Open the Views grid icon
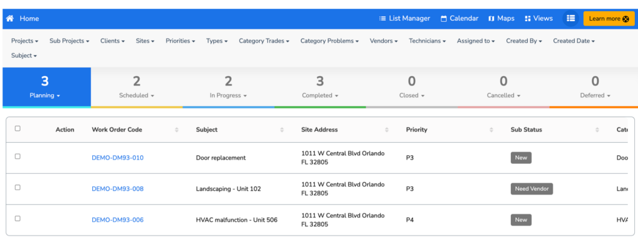Viewport: 638px width, 243px height. point(528,18)
